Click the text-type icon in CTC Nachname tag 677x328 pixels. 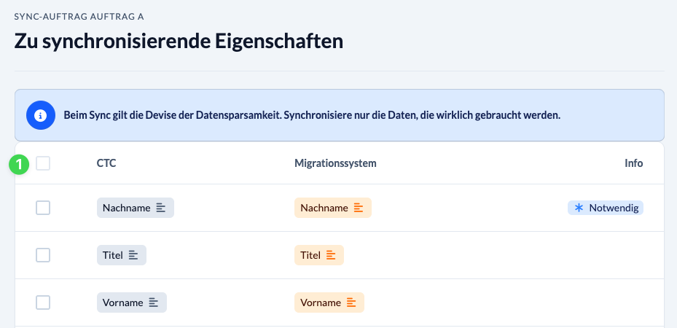click(x=160, y=208)
